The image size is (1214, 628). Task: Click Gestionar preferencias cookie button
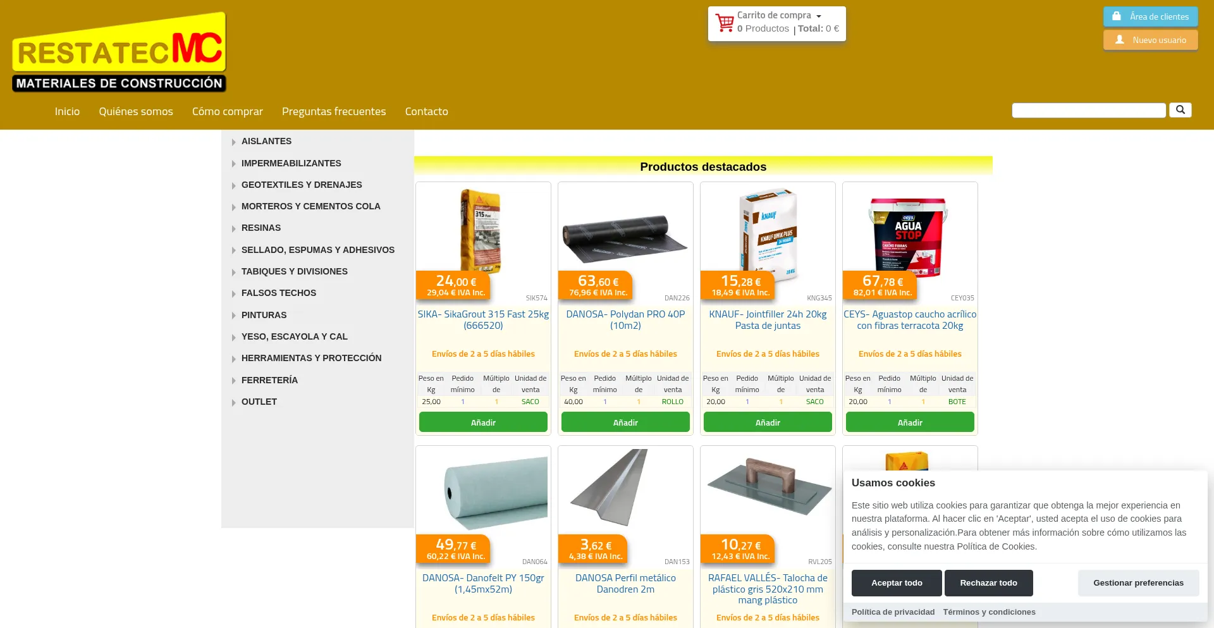[x=1138, y=583]
